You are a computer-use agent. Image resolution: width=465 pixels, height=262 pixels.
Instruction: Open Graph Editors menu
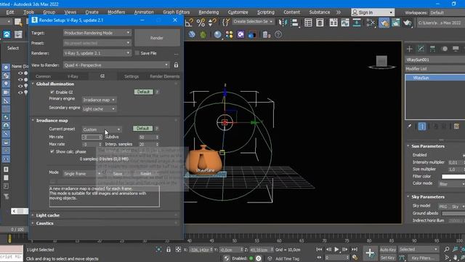[176, 12]
